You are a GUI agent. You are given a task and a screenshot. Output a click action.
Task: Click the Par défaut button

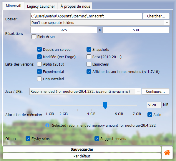tap(82, 156)
